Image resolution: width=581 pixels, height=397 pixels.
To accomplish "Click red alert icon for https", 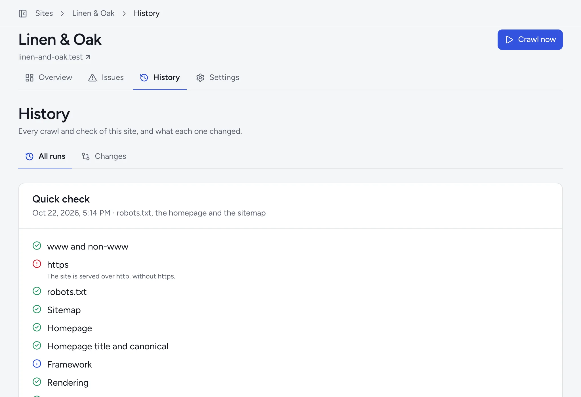I will coord(37,264).
